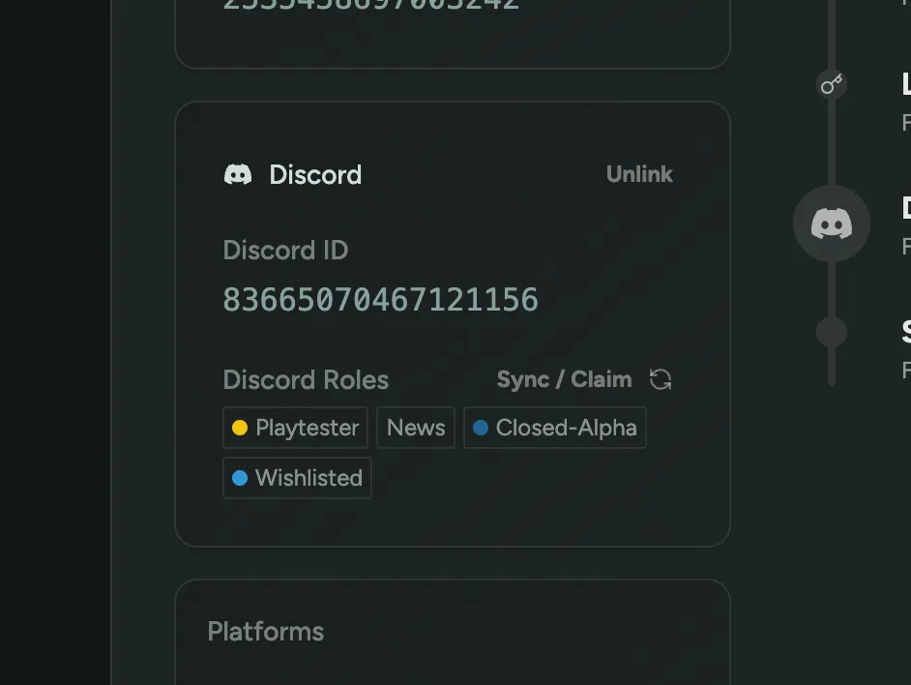This screenshot has height=685, width=911.
Task: Click the Discord Roles heading
Action: coord(306,379)
